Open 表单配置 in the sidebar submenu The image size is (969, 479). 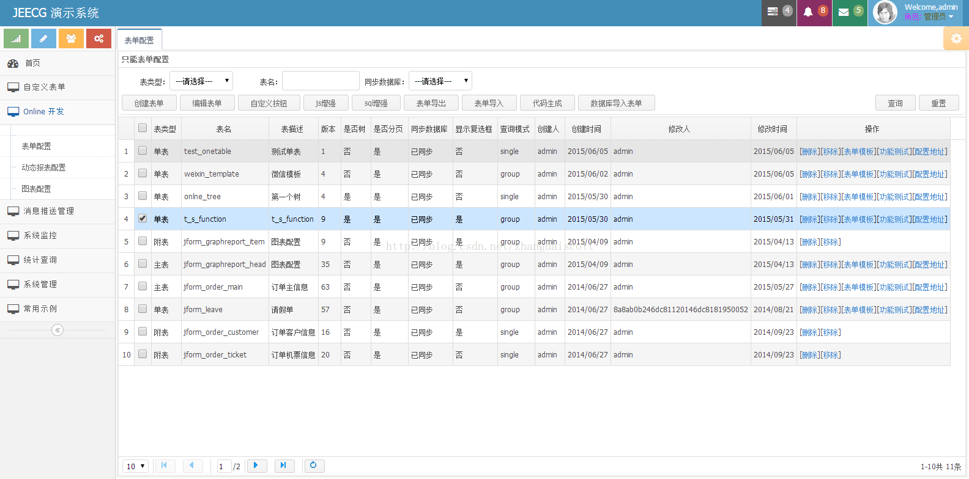(37, 147)
